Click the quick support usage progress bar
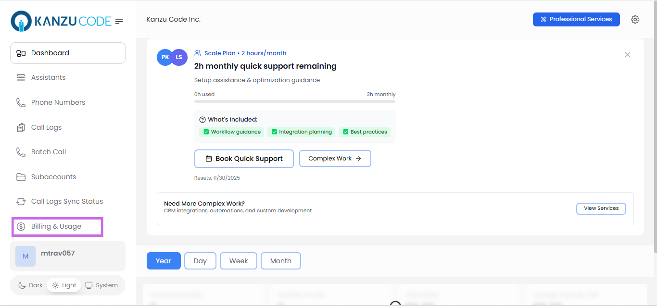Image resolution: width=657 pixels, height=306 pixels. [295, 101]
